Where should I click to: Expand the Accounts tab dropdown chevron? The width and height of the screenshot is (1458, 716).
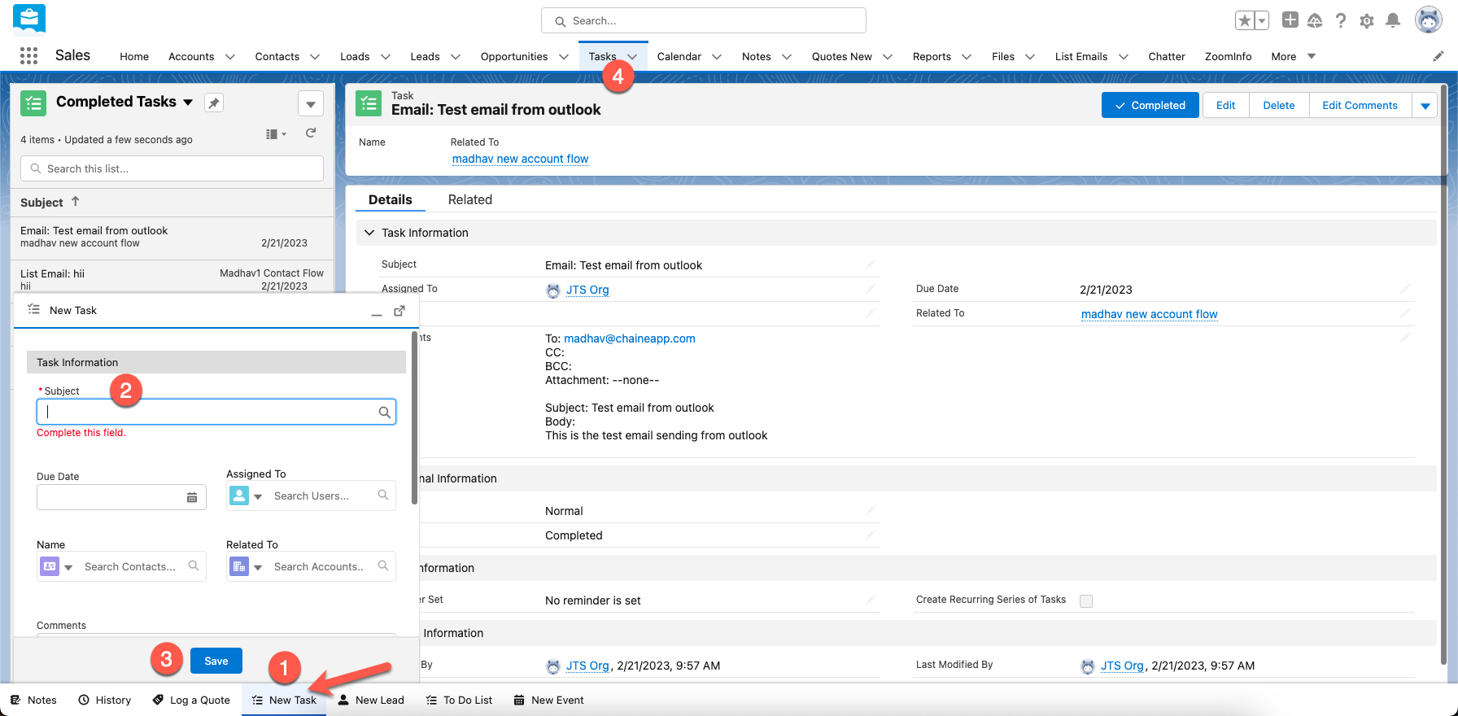pyautogui.click(x=230, y=57)
